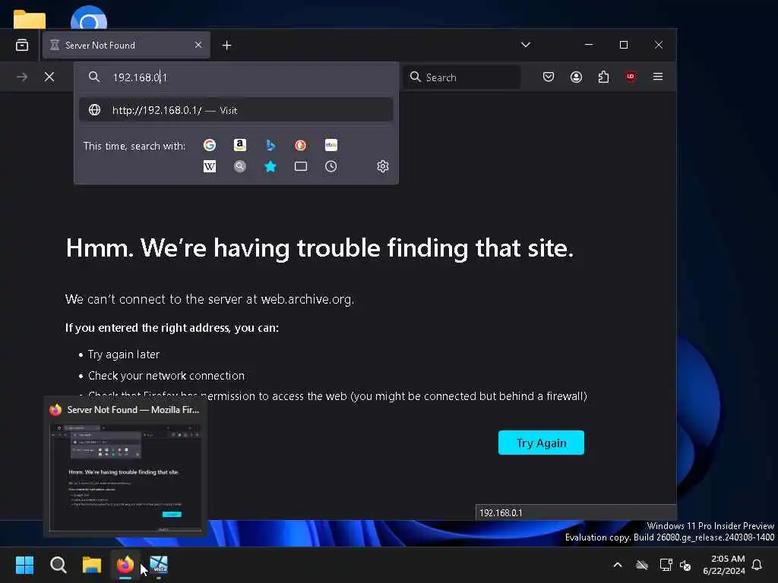Search history with the clock icon

[331, 166]
